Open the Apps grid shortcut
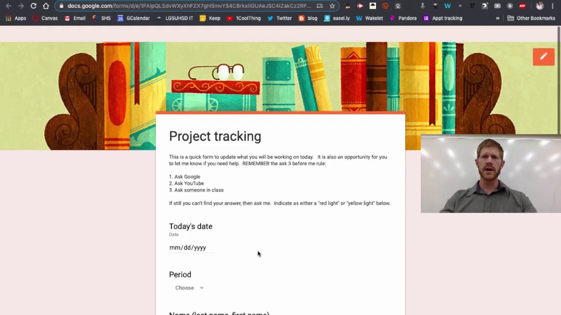Screen dimensions: 561x315 (16, 18)
